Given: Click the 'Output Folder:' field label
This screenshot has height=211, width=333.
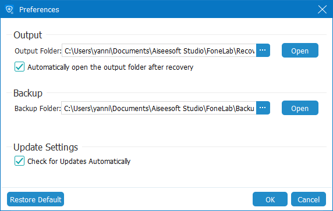Looking at the screenshot, I should click(38, 51).
